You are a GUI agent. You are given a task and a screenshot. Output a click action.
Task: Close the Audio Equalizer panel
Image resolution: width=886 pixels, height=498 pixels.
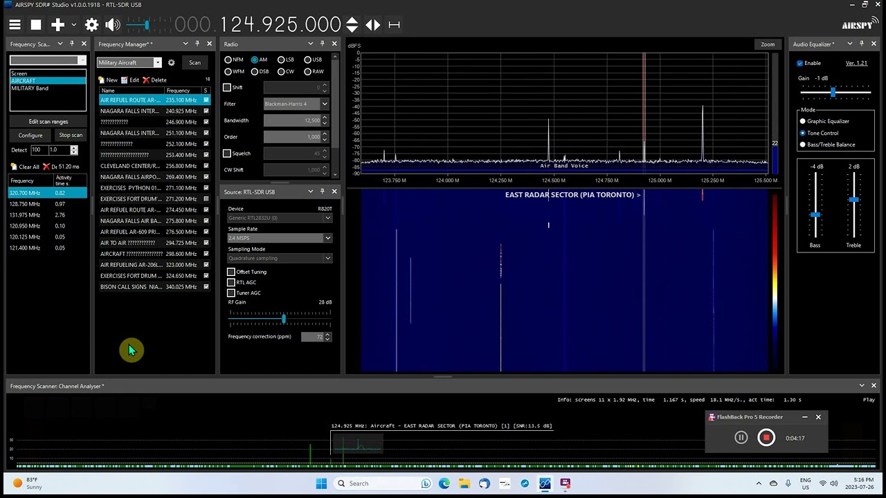[x=874, y=44]
